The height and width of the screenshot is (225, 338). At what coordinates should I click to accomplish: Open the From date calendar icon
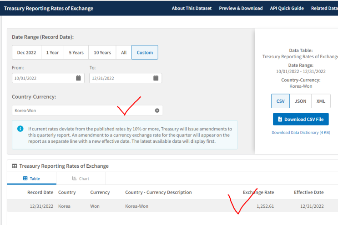tap(78, 78)
